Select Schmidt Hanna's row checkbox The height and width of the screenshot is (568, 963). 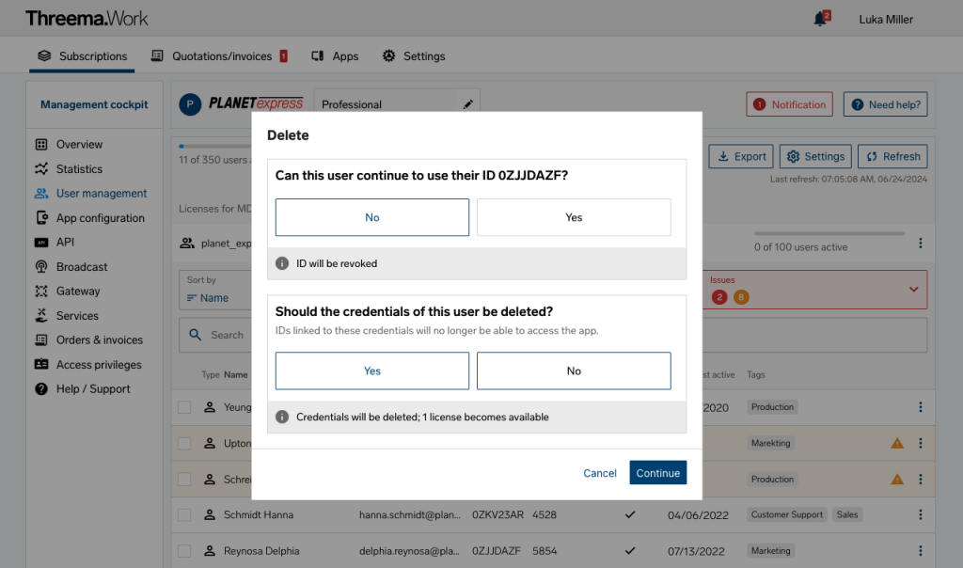coord(185,514)
